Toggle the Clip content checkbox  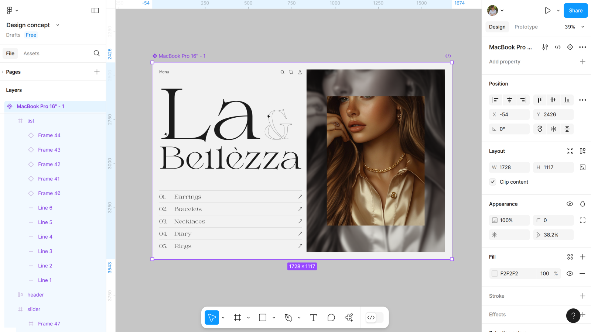(x=493, y=182)
